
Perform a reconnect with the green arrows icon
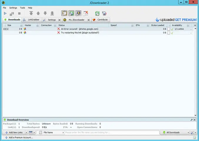[97, 13]
